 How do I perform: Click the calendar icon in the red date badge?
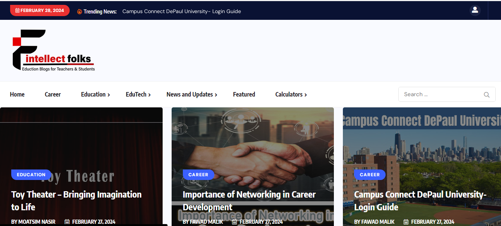[x=17, y=10]
